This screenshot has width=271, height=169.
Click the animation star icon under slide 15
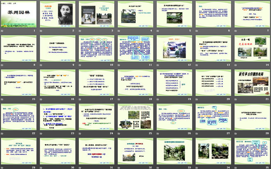pyautogui.click(x=2, y=99)
